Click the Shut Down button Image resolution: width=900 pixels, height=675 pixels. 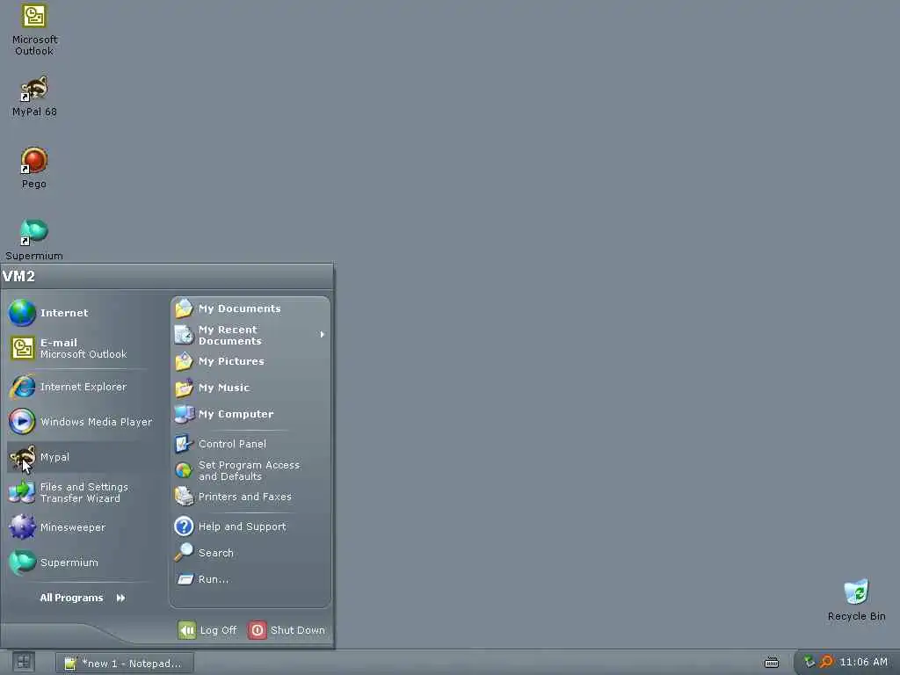pos(287,630)
